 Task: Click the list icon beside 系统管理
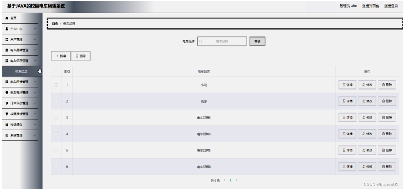(7, 135)
